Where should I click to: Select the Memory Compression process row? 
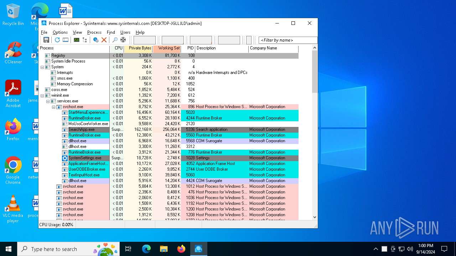point(169,84)
